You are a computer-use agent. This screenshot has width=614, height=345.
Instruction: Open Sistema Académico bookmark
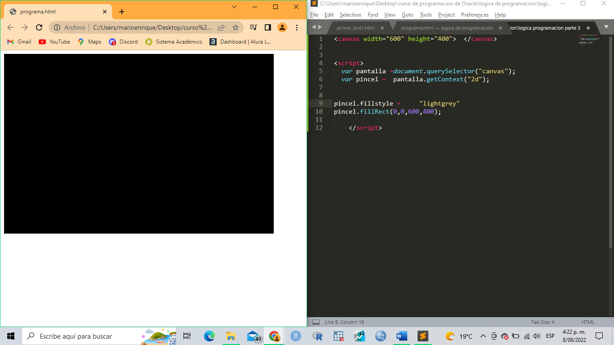pos(174,42)
